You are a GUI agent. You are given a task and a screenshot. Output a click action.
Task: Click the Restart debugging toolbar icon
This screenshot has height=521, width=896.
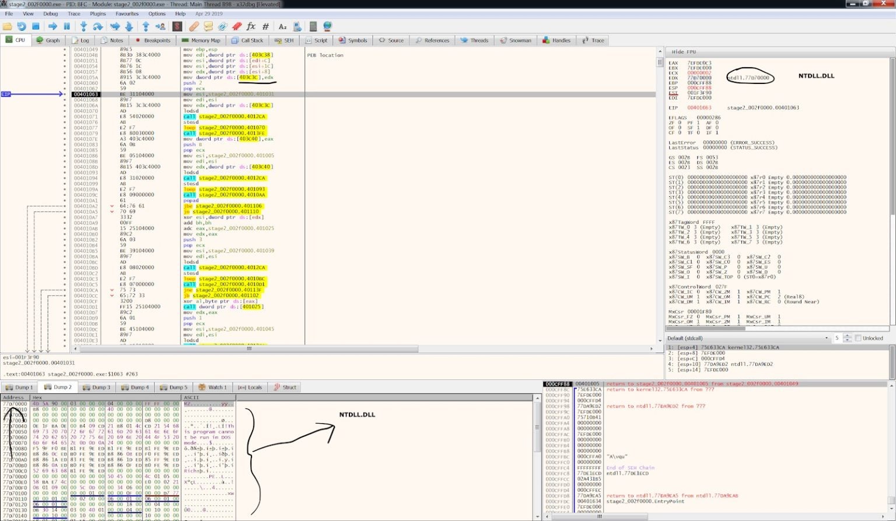coord(22,26)
